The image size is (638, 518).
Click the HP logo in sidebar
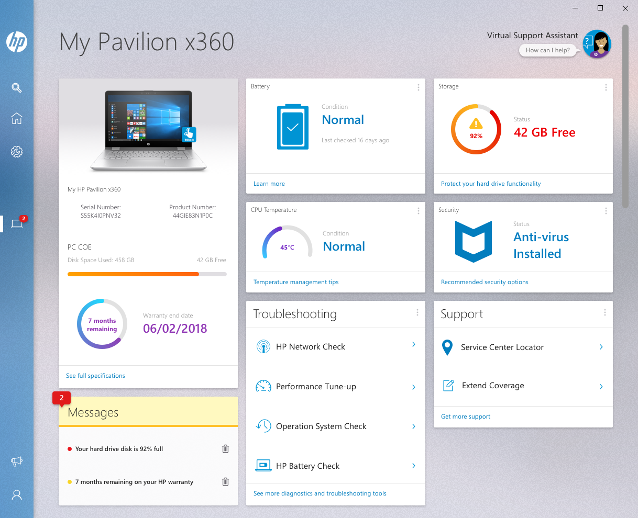click(x=17, y=42)
